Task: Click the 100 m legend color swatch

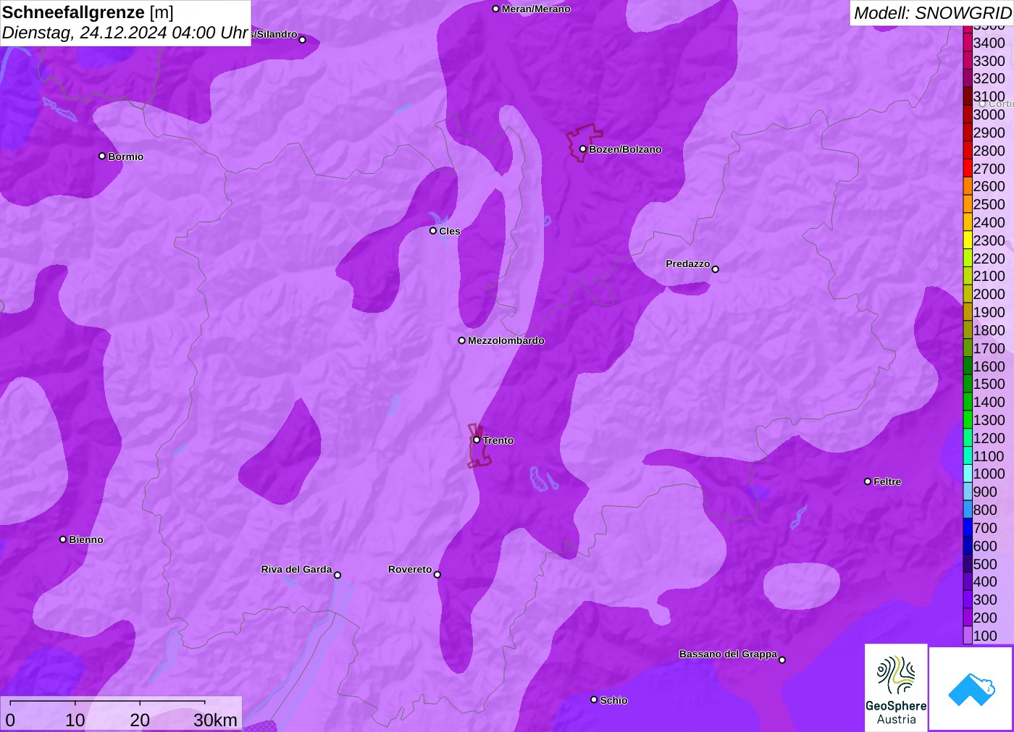Action: click(968, 636)
